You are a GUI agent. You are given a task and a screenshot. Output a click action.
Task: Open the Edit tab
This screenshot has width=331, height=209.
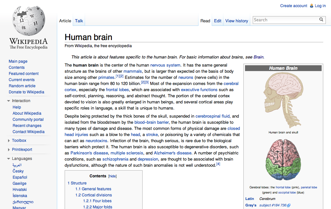tap(218, 21)
